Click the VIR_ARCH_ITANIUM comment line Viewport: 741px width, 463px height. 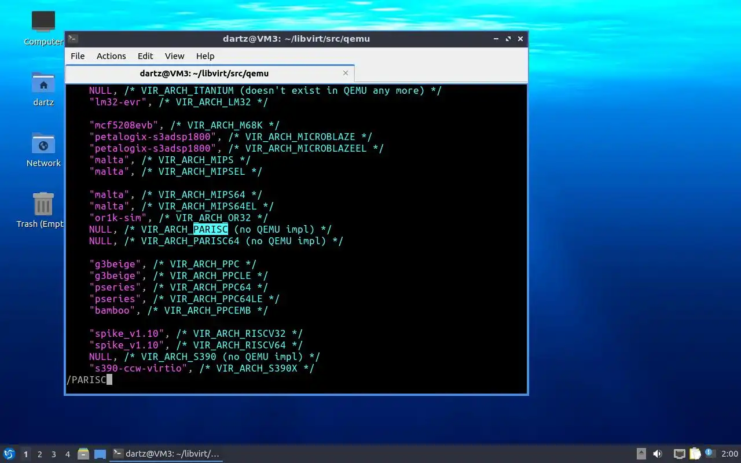point(283,90)
